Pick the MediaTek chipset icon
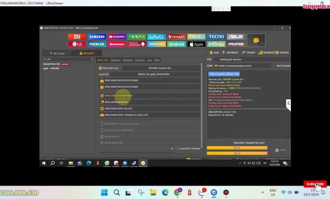The width and height of the screenshot is (330, 199). (157, 44)
